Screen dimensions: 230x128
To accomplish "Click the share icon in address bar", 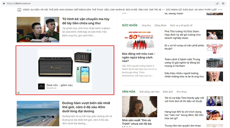I will point(217,3).
